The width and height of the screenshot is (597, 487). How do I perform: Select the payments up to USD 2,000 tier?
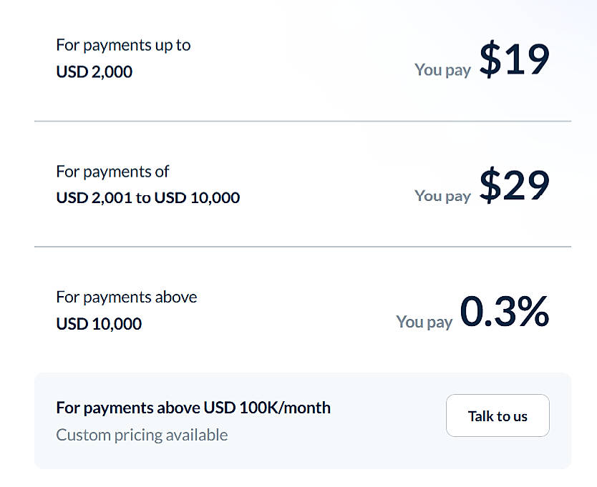point(123,58)
